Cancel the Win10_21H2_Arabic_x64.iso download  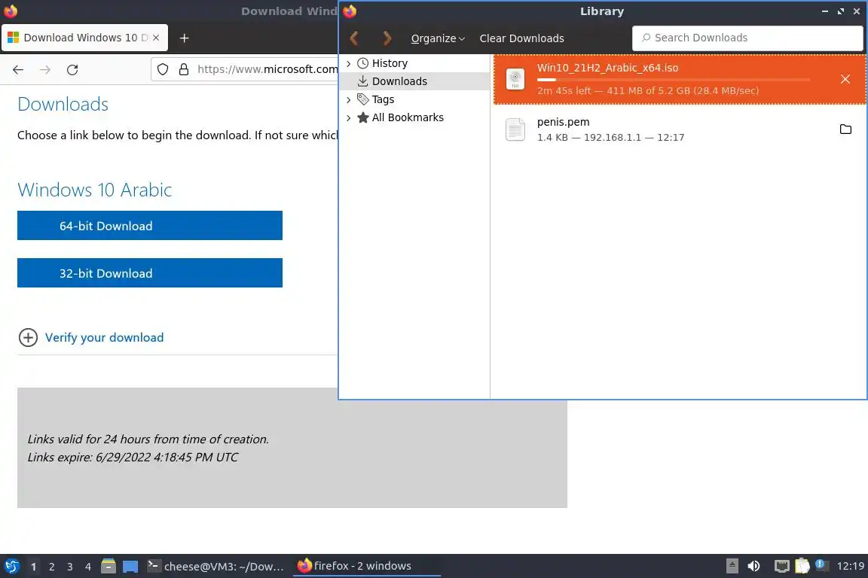pyautogui.click(x=845, y=79)
